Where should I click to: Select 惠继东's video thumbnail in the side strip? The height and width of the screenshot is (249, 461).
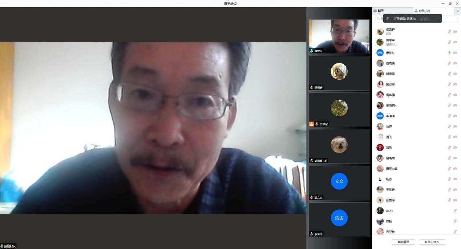339,36
